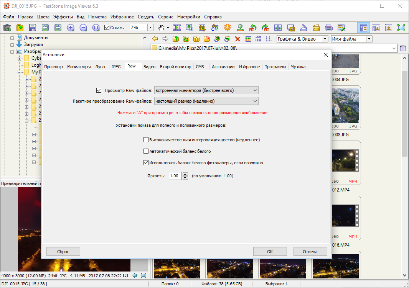The width and height of the screenshot is (409, 288).
Task: Click the Save As floppy disk icon
Action: point(32,28)
